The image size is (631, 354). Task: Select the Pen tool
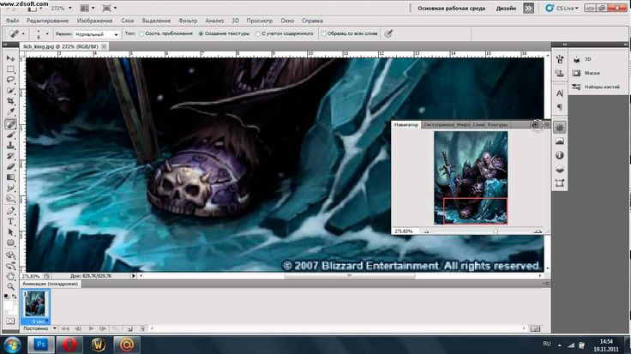coord(10,211)
